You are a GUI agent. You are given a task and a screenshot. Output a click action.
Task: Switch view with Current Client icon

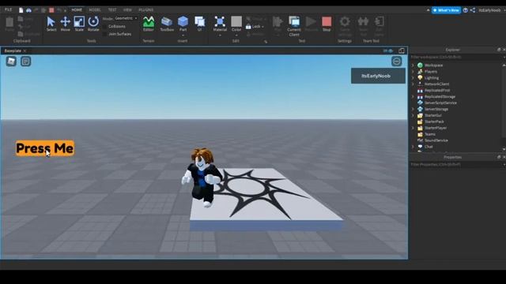[294, 21]
